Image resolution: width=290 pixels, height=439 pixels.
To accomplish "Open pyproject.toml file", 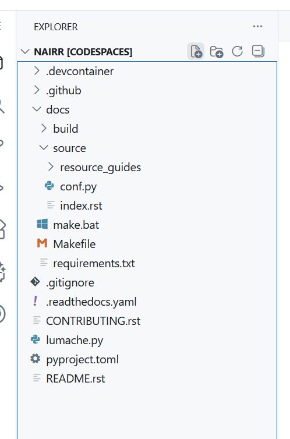I will 147,359.
